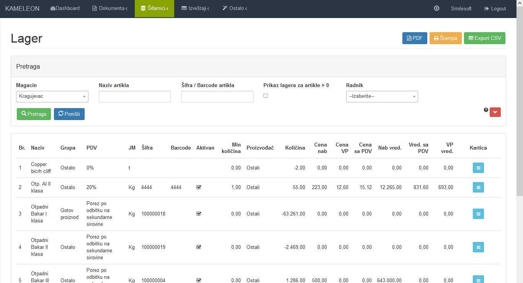Image resolution: width=523 pixels, height=283 pixels.
Task: Click the upload arrow icon in navbar
Action: (436, 8)
